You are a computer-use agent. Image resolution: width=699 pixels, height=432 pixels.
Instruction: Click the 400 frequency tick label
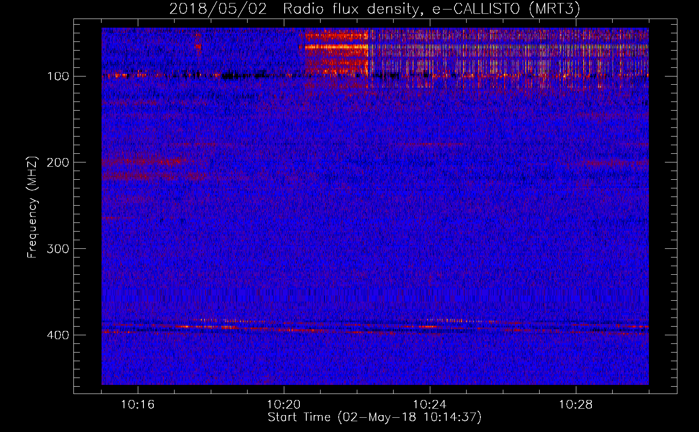[58, 335]
